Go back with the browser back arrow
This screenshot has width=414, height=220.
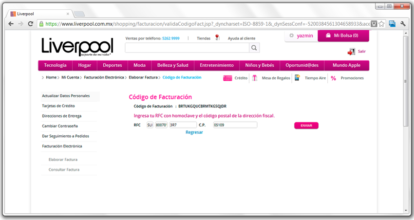point(11,24)
